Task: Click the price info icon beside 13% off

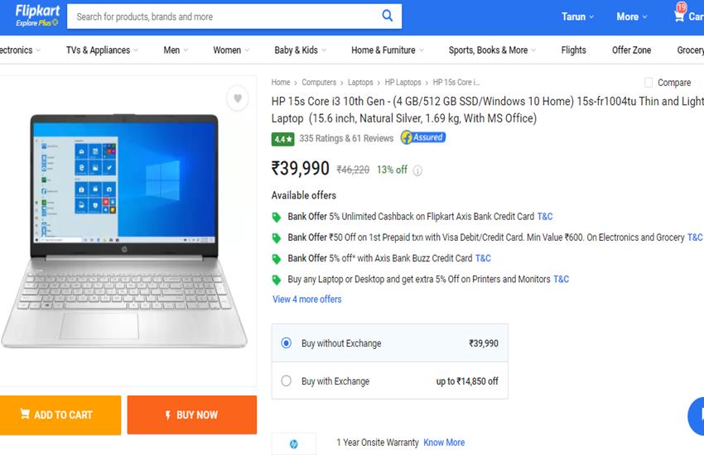Action: pyautogui.click(x=417, y=170)
